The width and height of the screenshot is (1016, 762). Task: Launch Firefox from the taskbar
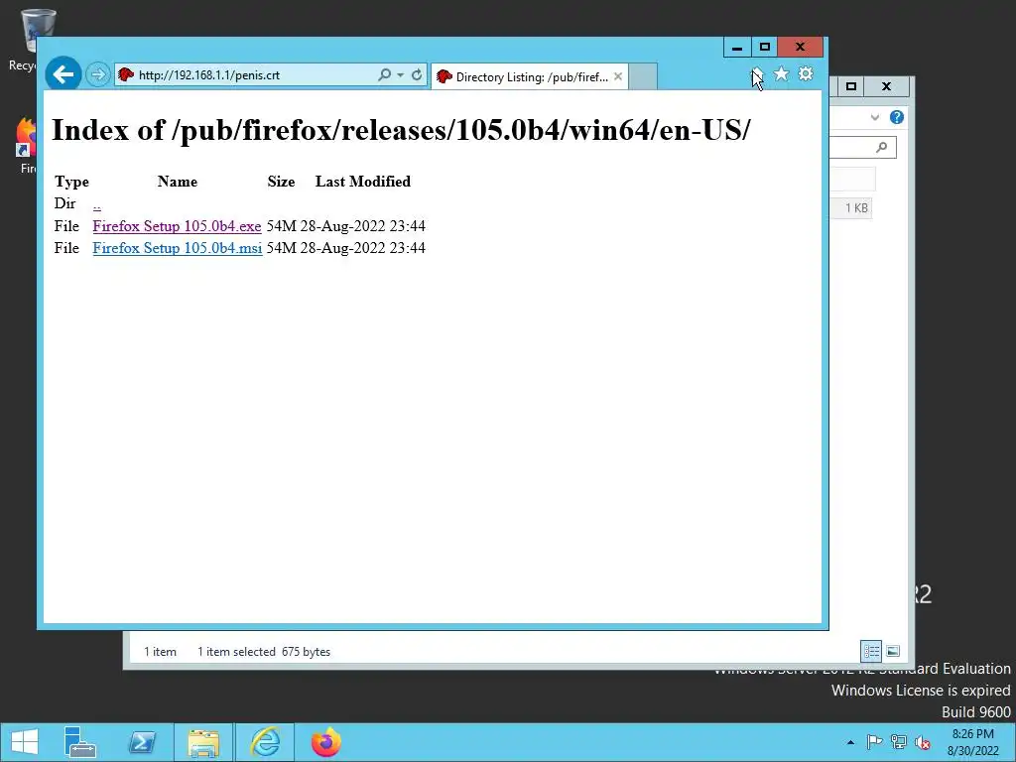point(325,742)
